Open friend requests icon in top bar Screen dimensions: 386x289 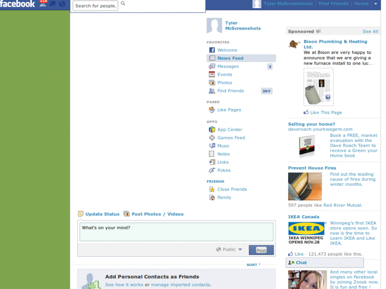[43, 4]
